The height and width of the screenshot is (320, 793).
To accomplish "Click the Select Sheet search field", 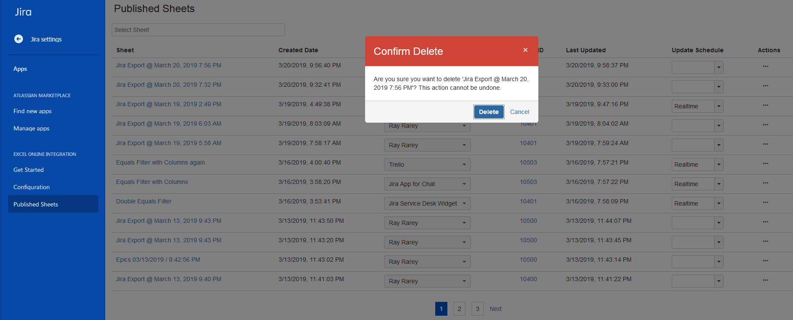I will point(198,30).
